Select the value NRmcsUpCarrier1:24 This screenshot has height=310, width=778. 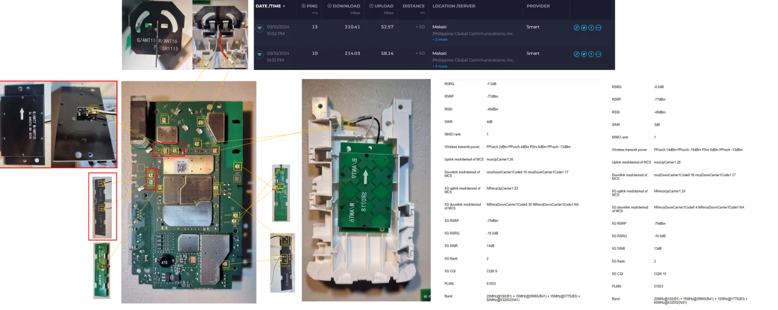point(670,191)
